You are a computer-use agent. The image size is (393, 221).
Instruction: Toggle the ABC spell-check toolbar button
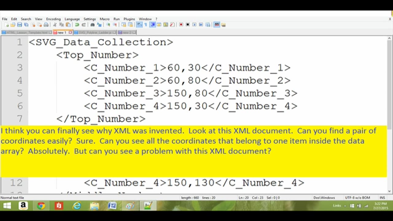[x=217, y=25]
